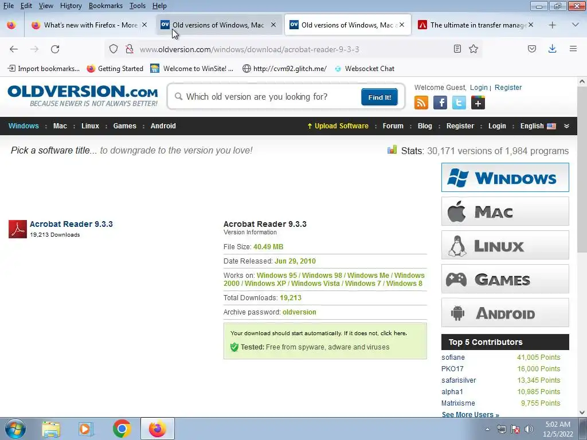
Task: Open the Tools menu
Action: [x=138, y=6]
